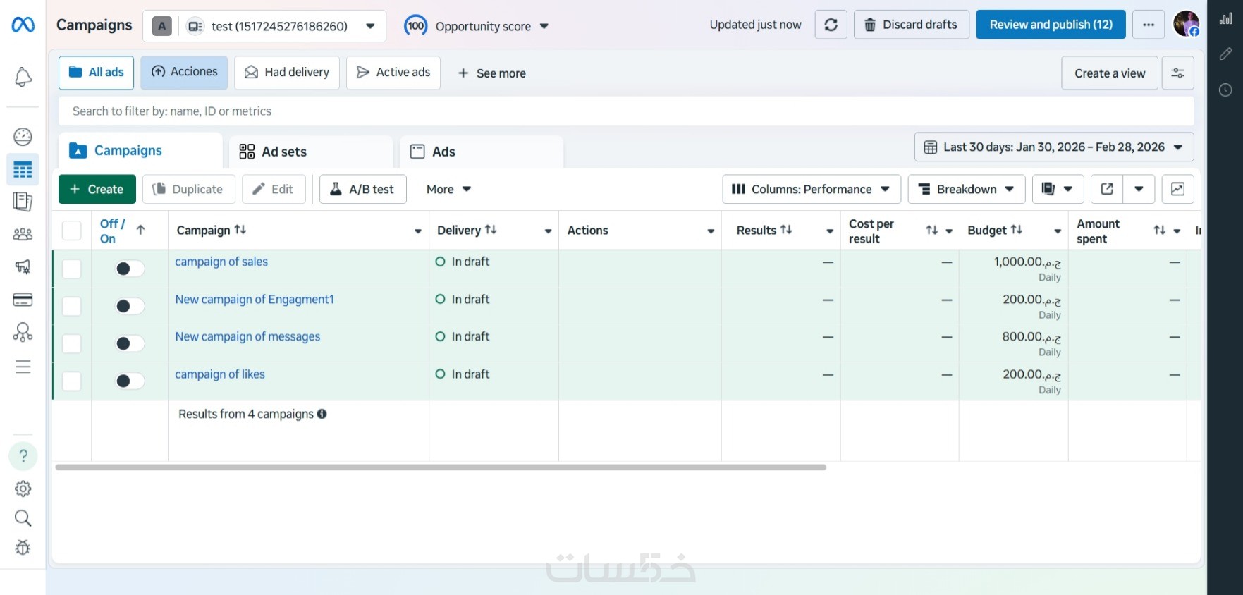Check the box for New campaign of messages
1243x595 pixels.
coord(72,343)
